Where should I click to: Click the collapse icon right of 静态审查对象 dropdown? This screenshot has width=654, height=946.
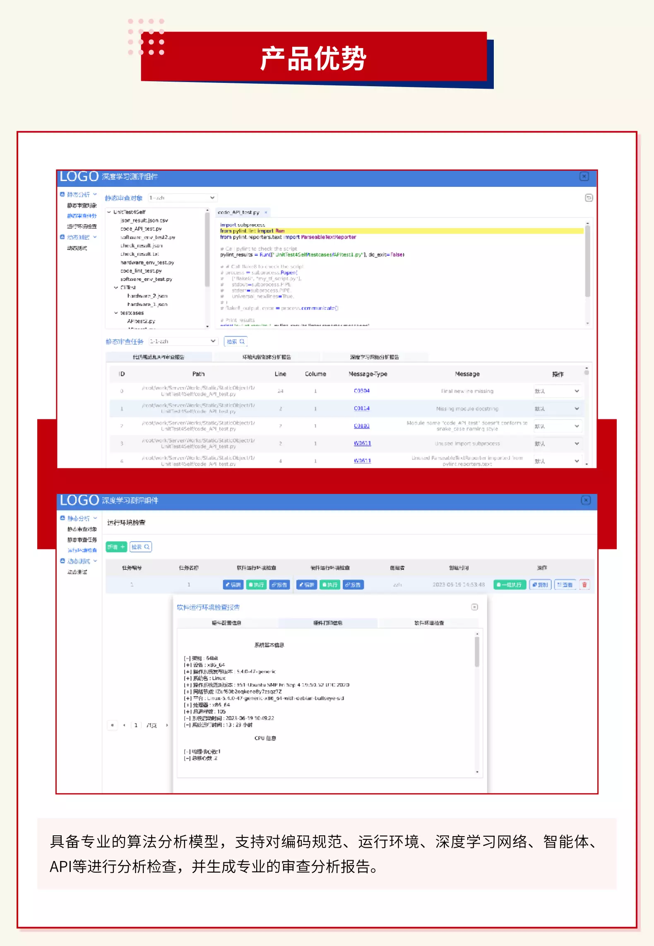(589, 198)
